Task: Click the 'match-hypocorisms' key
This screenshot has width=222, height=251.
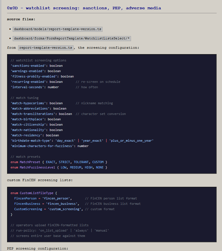Action: 28,103
